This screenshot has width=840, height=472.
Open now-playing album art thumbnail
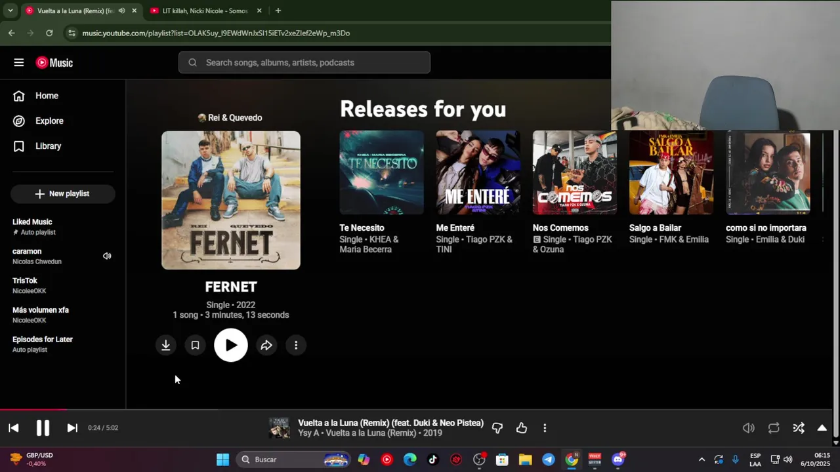pyautogui.click(x=280, y=428)
